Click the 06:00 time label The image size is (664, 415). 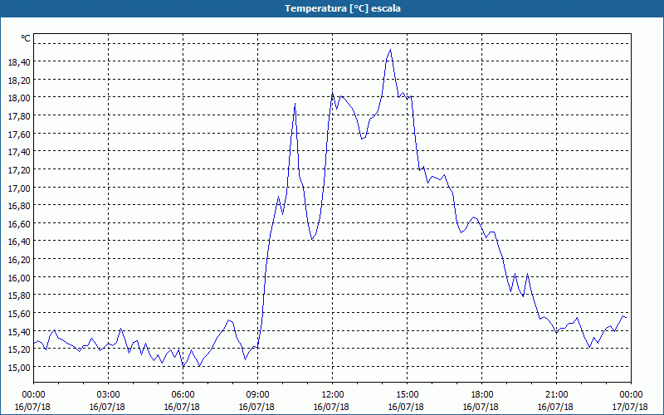pyautogui.click(x=183, y=395)
